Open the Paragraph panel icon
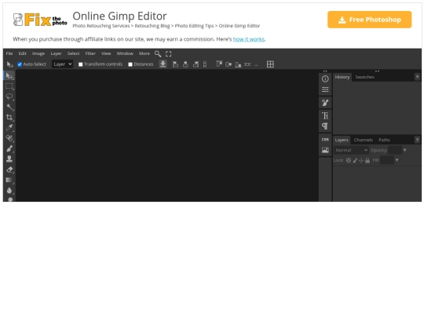Screen dimensions: 424x318 (x=325, y=126)
